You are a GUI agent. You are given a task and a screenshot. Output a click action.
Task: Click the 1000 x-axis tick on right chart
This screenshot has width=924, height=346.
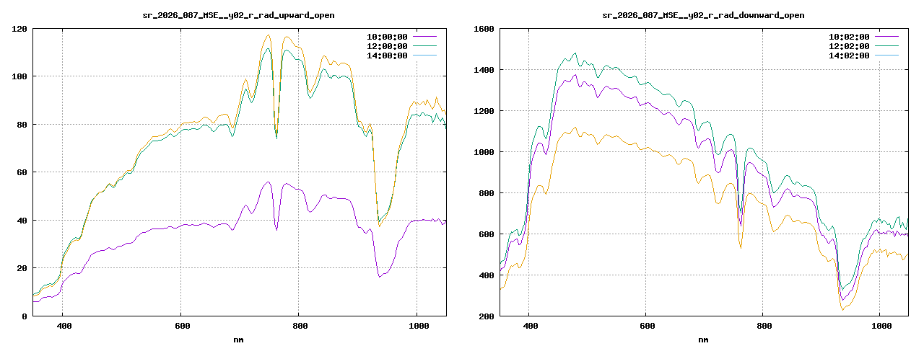pos(881,327)
